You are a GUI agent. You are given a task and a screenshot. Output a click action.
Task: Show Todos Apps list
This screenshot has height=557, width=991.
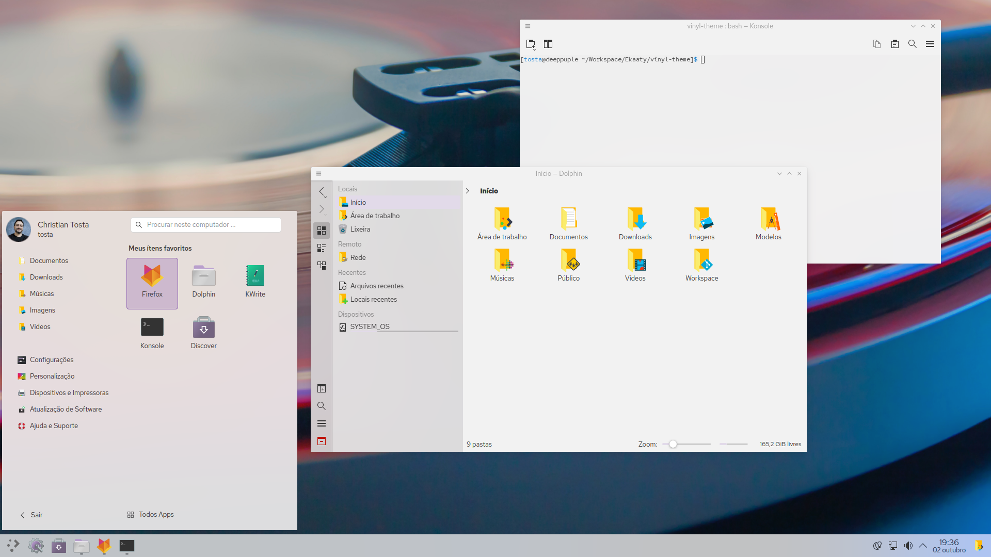pyautogui.click(x=150, y=515)
